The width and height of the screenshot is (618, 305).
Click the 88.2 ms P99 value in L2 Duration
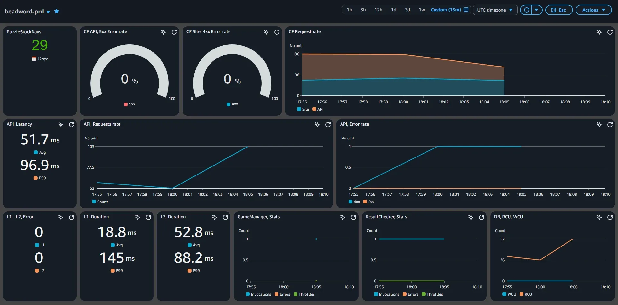click(x=194, y=258)
